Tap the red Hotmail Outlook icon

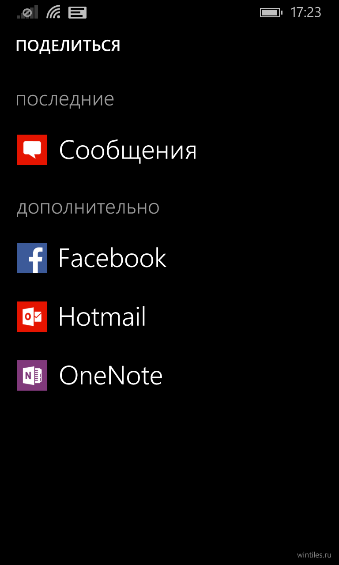[x=32, y=316]
